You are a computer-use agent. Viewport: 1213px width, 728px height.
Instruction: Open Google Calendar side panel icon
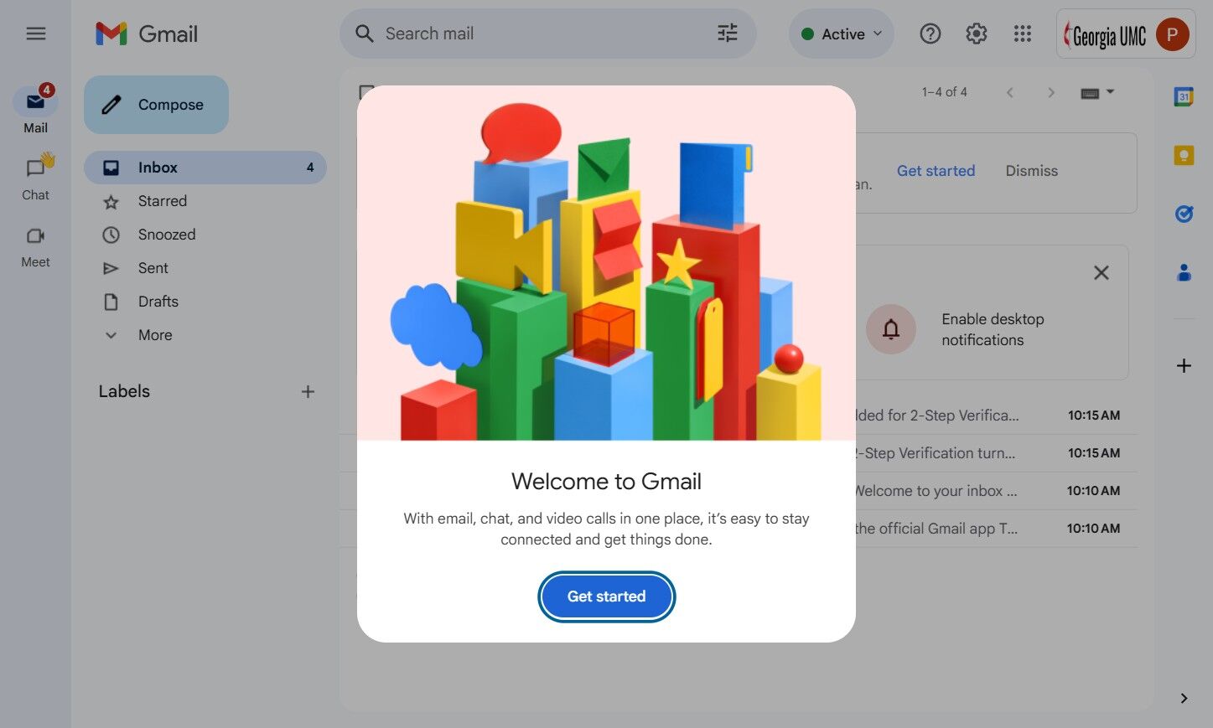click(x=1184, y=96)
